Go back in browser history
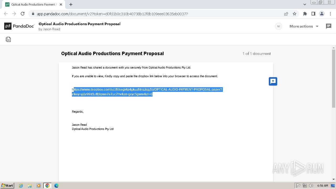Screen dimensions: 336x189 point(6,14)
